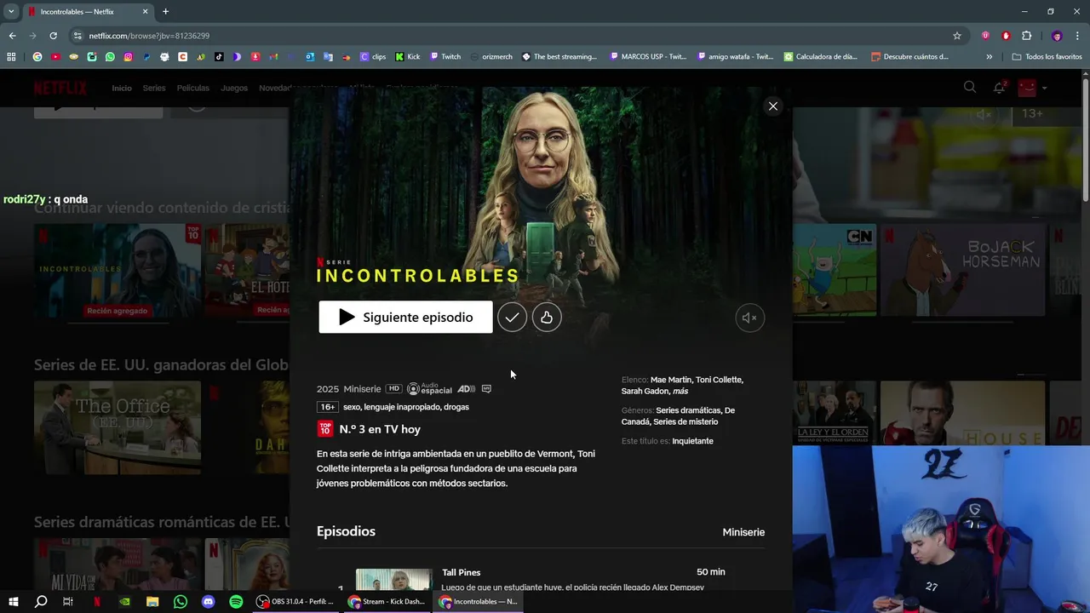This screenshot has height=613, width=1090.
Task: Show more cast via 'más' link
Action: [680, 391]
